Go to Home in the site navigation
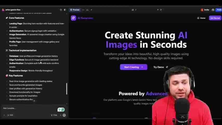 click(x=201, y=18)
